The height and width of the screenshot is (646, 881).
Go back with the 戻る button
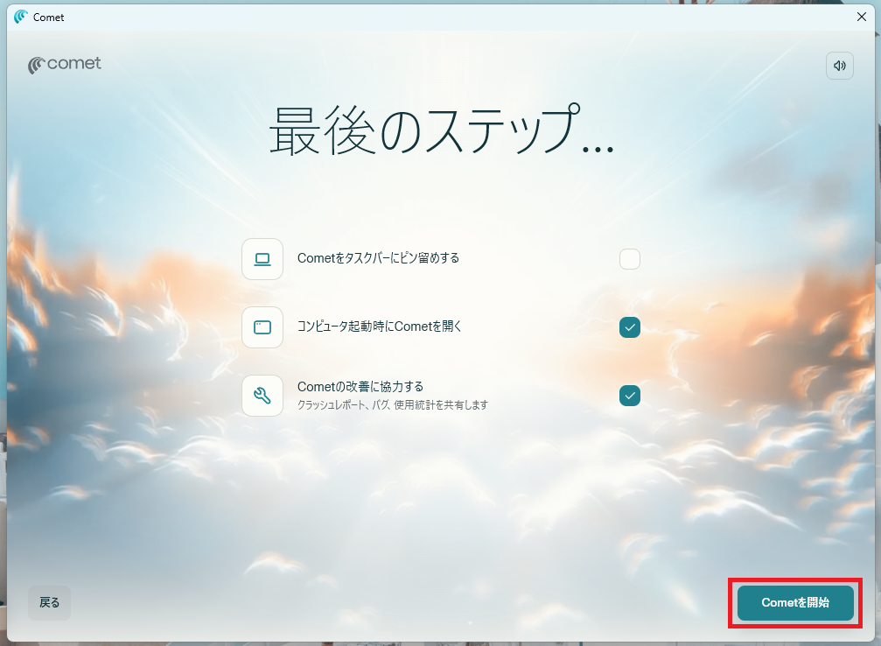(50, 603)
